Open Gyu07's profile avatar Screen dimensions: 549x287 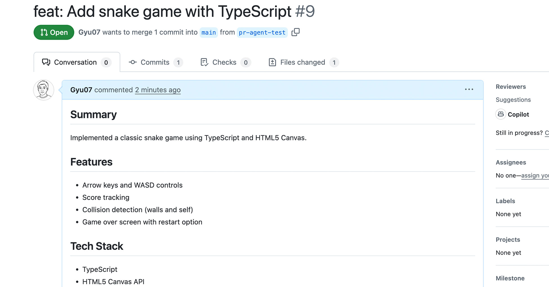coord(44,90)
